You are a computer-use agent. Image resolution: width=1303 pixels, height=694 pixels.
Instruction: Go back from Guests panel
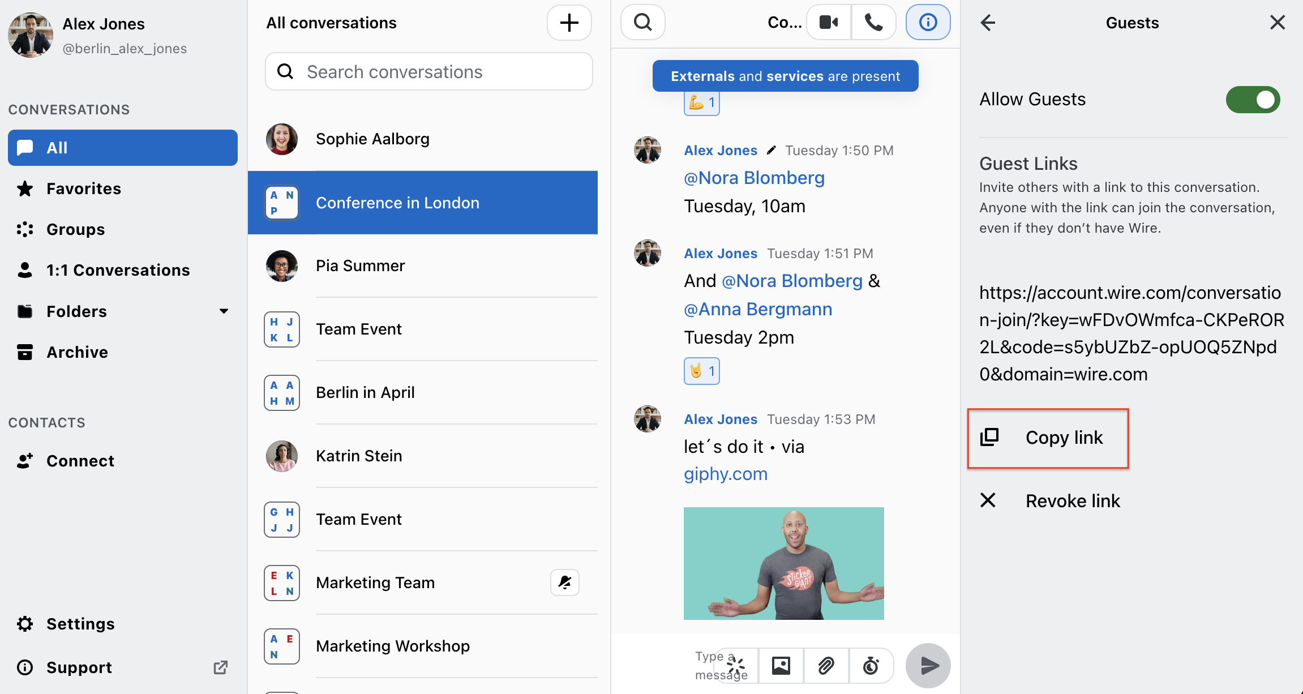[988, 23]
